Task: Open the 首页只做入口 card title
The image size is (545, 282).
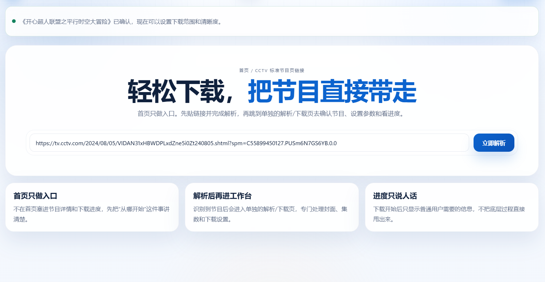Action: [x=35, y=196]
